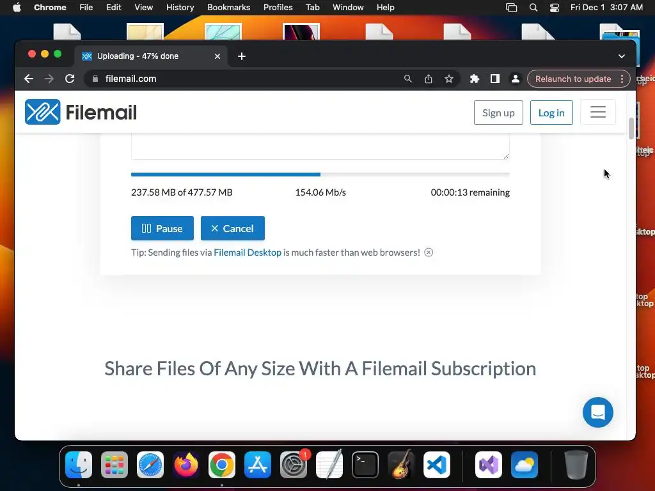The image size is (655, 491).
Task: Open Launchpad from the Dock
Action: (x=114, y=465)
